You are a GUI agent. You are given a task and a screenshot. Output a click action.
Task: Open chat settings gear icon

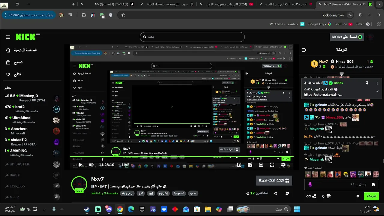point(358,196)
